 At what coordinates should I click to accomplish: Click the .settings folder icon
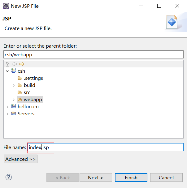coord(20,78)
